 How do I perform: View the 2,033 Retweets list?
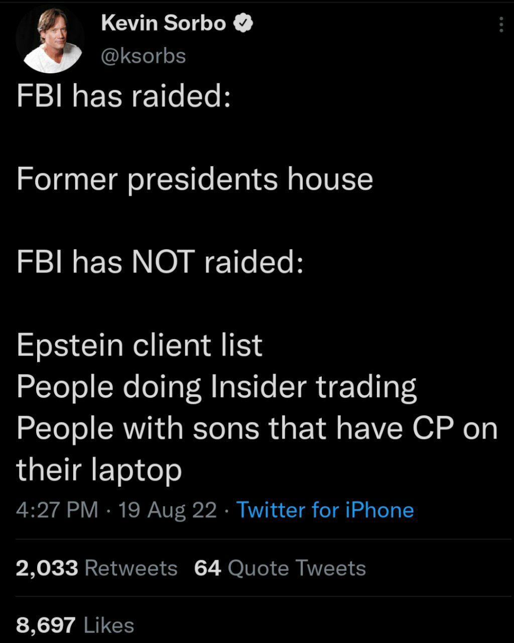click(46, 568)
